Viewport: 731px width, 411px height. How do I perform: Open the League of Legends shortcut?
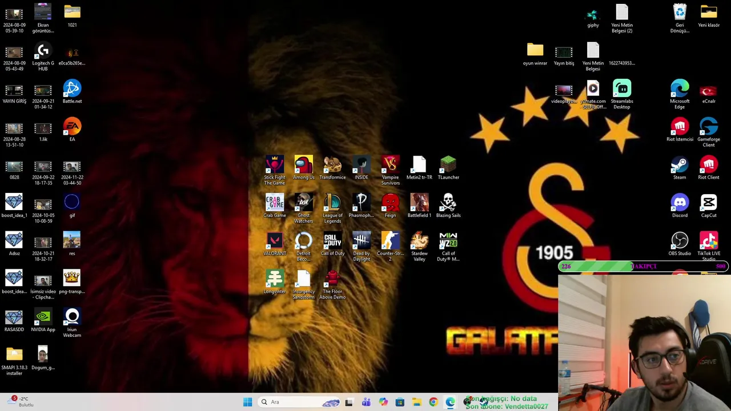tap(332, 208)
